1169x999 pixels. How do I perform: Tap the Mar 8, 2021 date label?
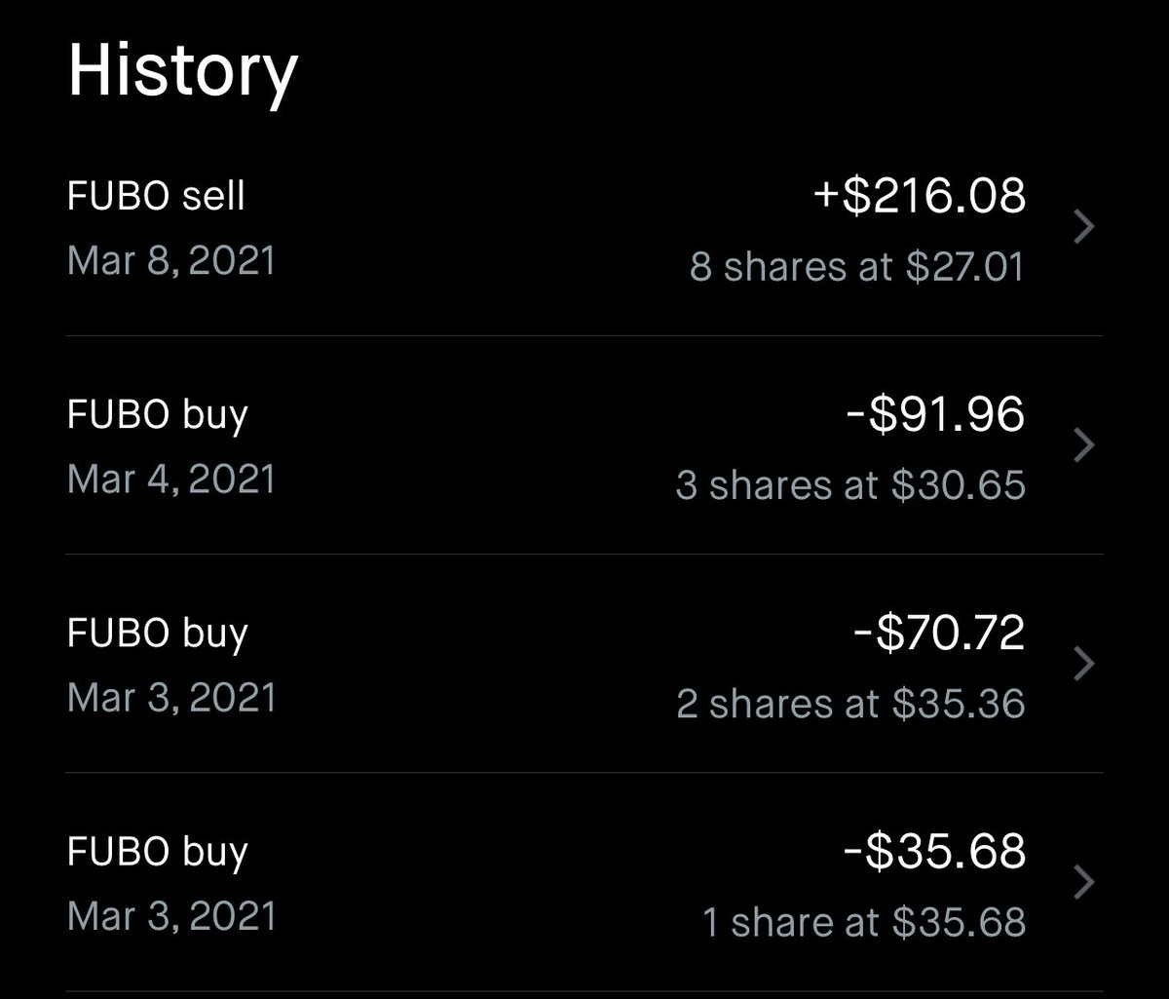[171, 261]
